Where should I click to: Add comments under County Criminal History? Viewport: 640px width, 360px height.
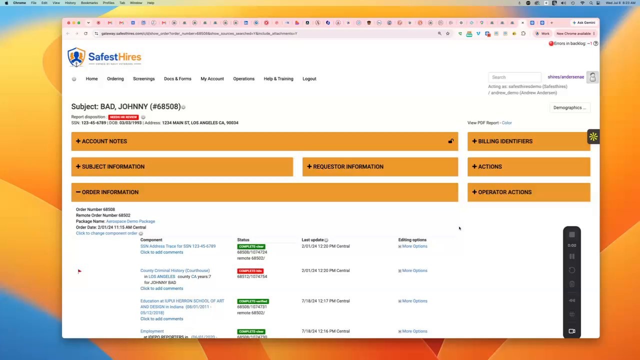click(161, 288)
